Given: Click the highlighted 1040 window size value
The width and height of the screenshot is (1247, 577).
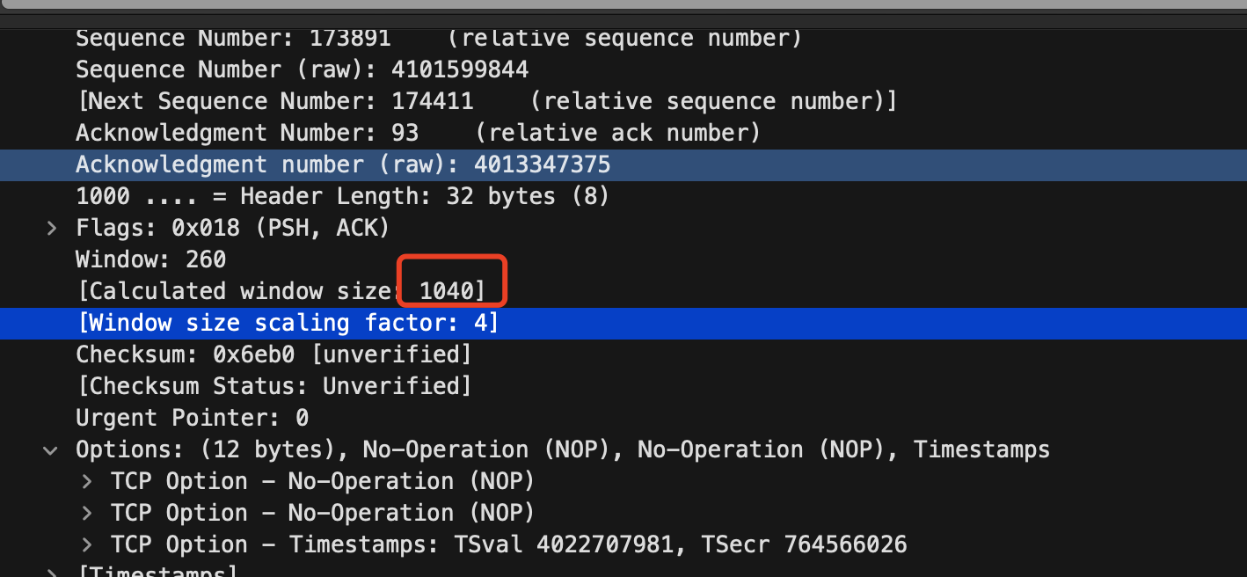Looking at the screenshot, I should tap(450, 288).
